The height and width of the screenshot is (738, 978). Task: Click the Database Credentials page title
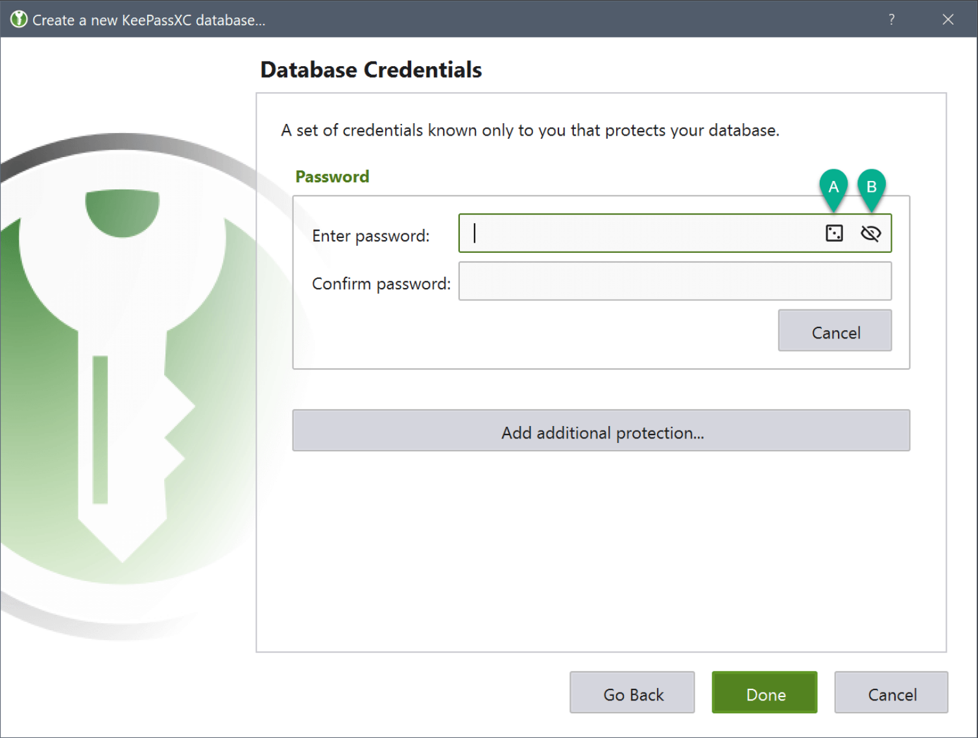pyautogui.click(x=371, y=70)
